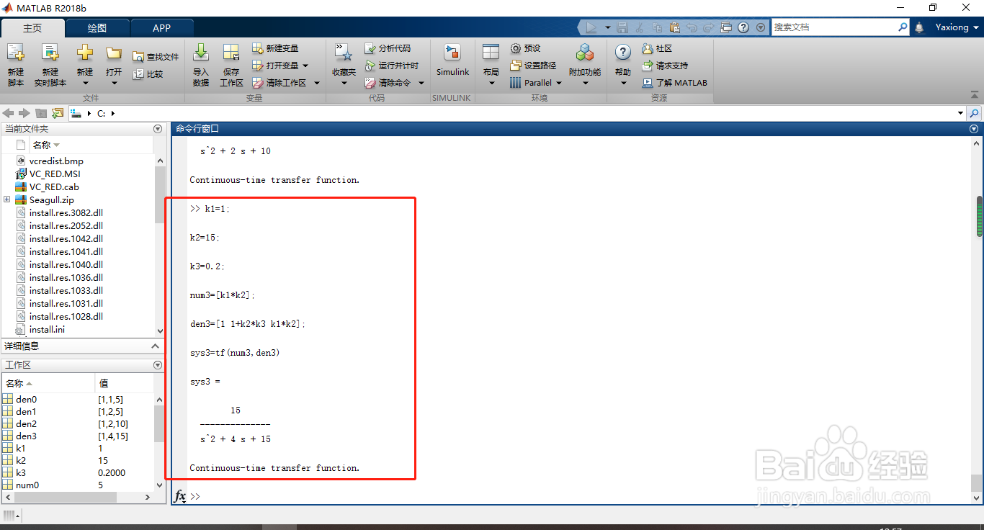Select install.res.1042.dll file

click(66, 238)
